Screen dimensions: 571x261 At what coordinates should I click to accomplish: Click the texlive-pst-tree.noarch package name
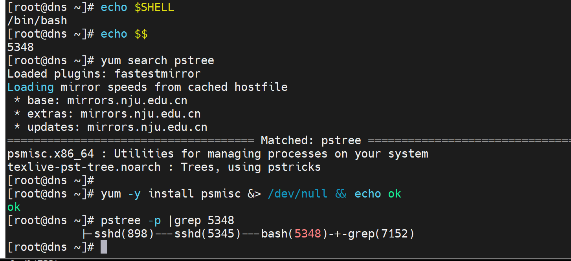click(84, 167)
